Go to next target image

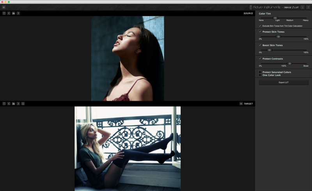click(x=18, y=103)
